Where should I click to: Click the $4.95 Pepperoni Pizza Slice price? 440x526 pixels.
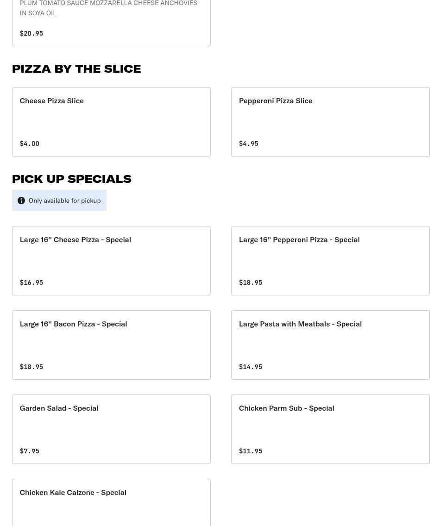249,144
